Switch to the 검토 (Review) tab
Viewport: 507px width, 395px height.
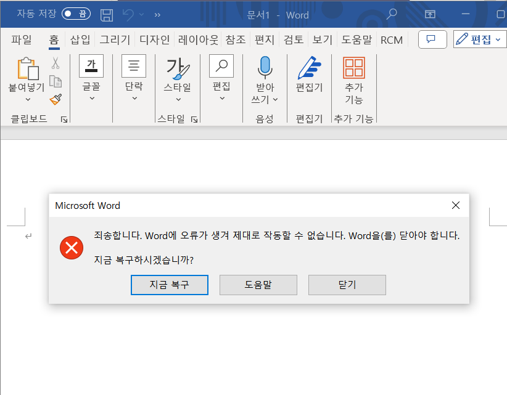click(294, 39)
